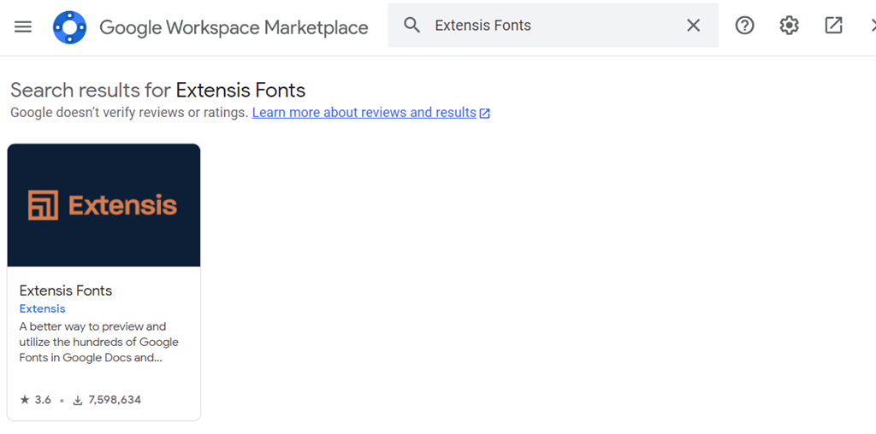Open Learn more about reviews and results
This screenshot has height=434, width=876.
coord(364,113)
